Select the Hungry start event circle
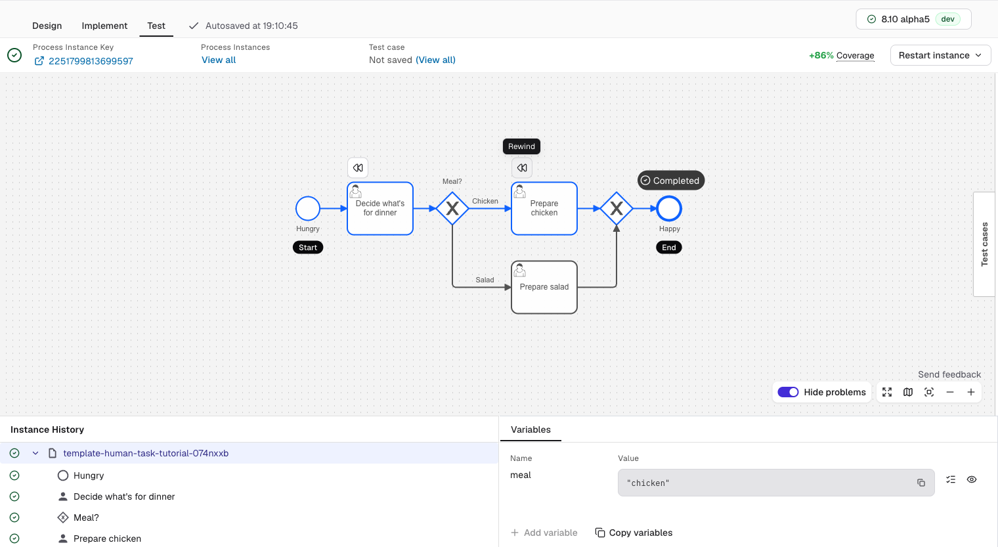 [x=308, y=209]
